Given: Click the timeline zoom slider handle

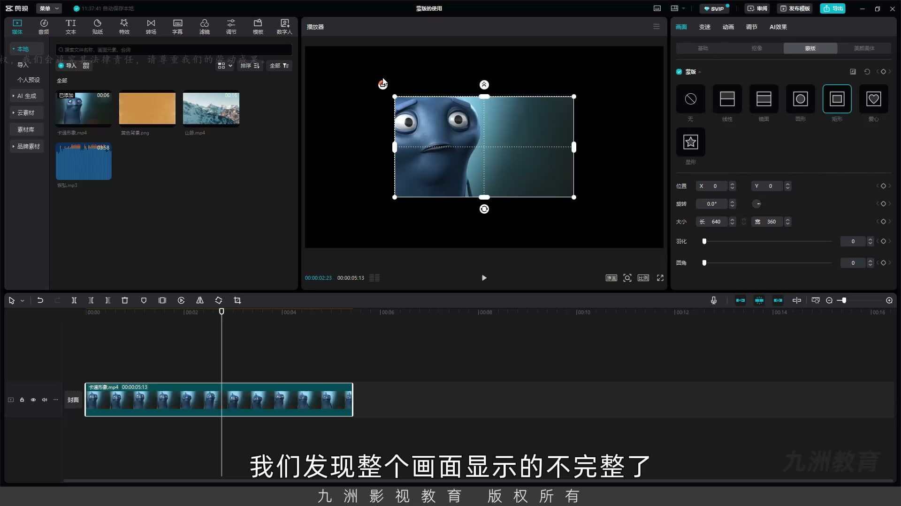Looking at the screenshot, I should click(844, 300).
